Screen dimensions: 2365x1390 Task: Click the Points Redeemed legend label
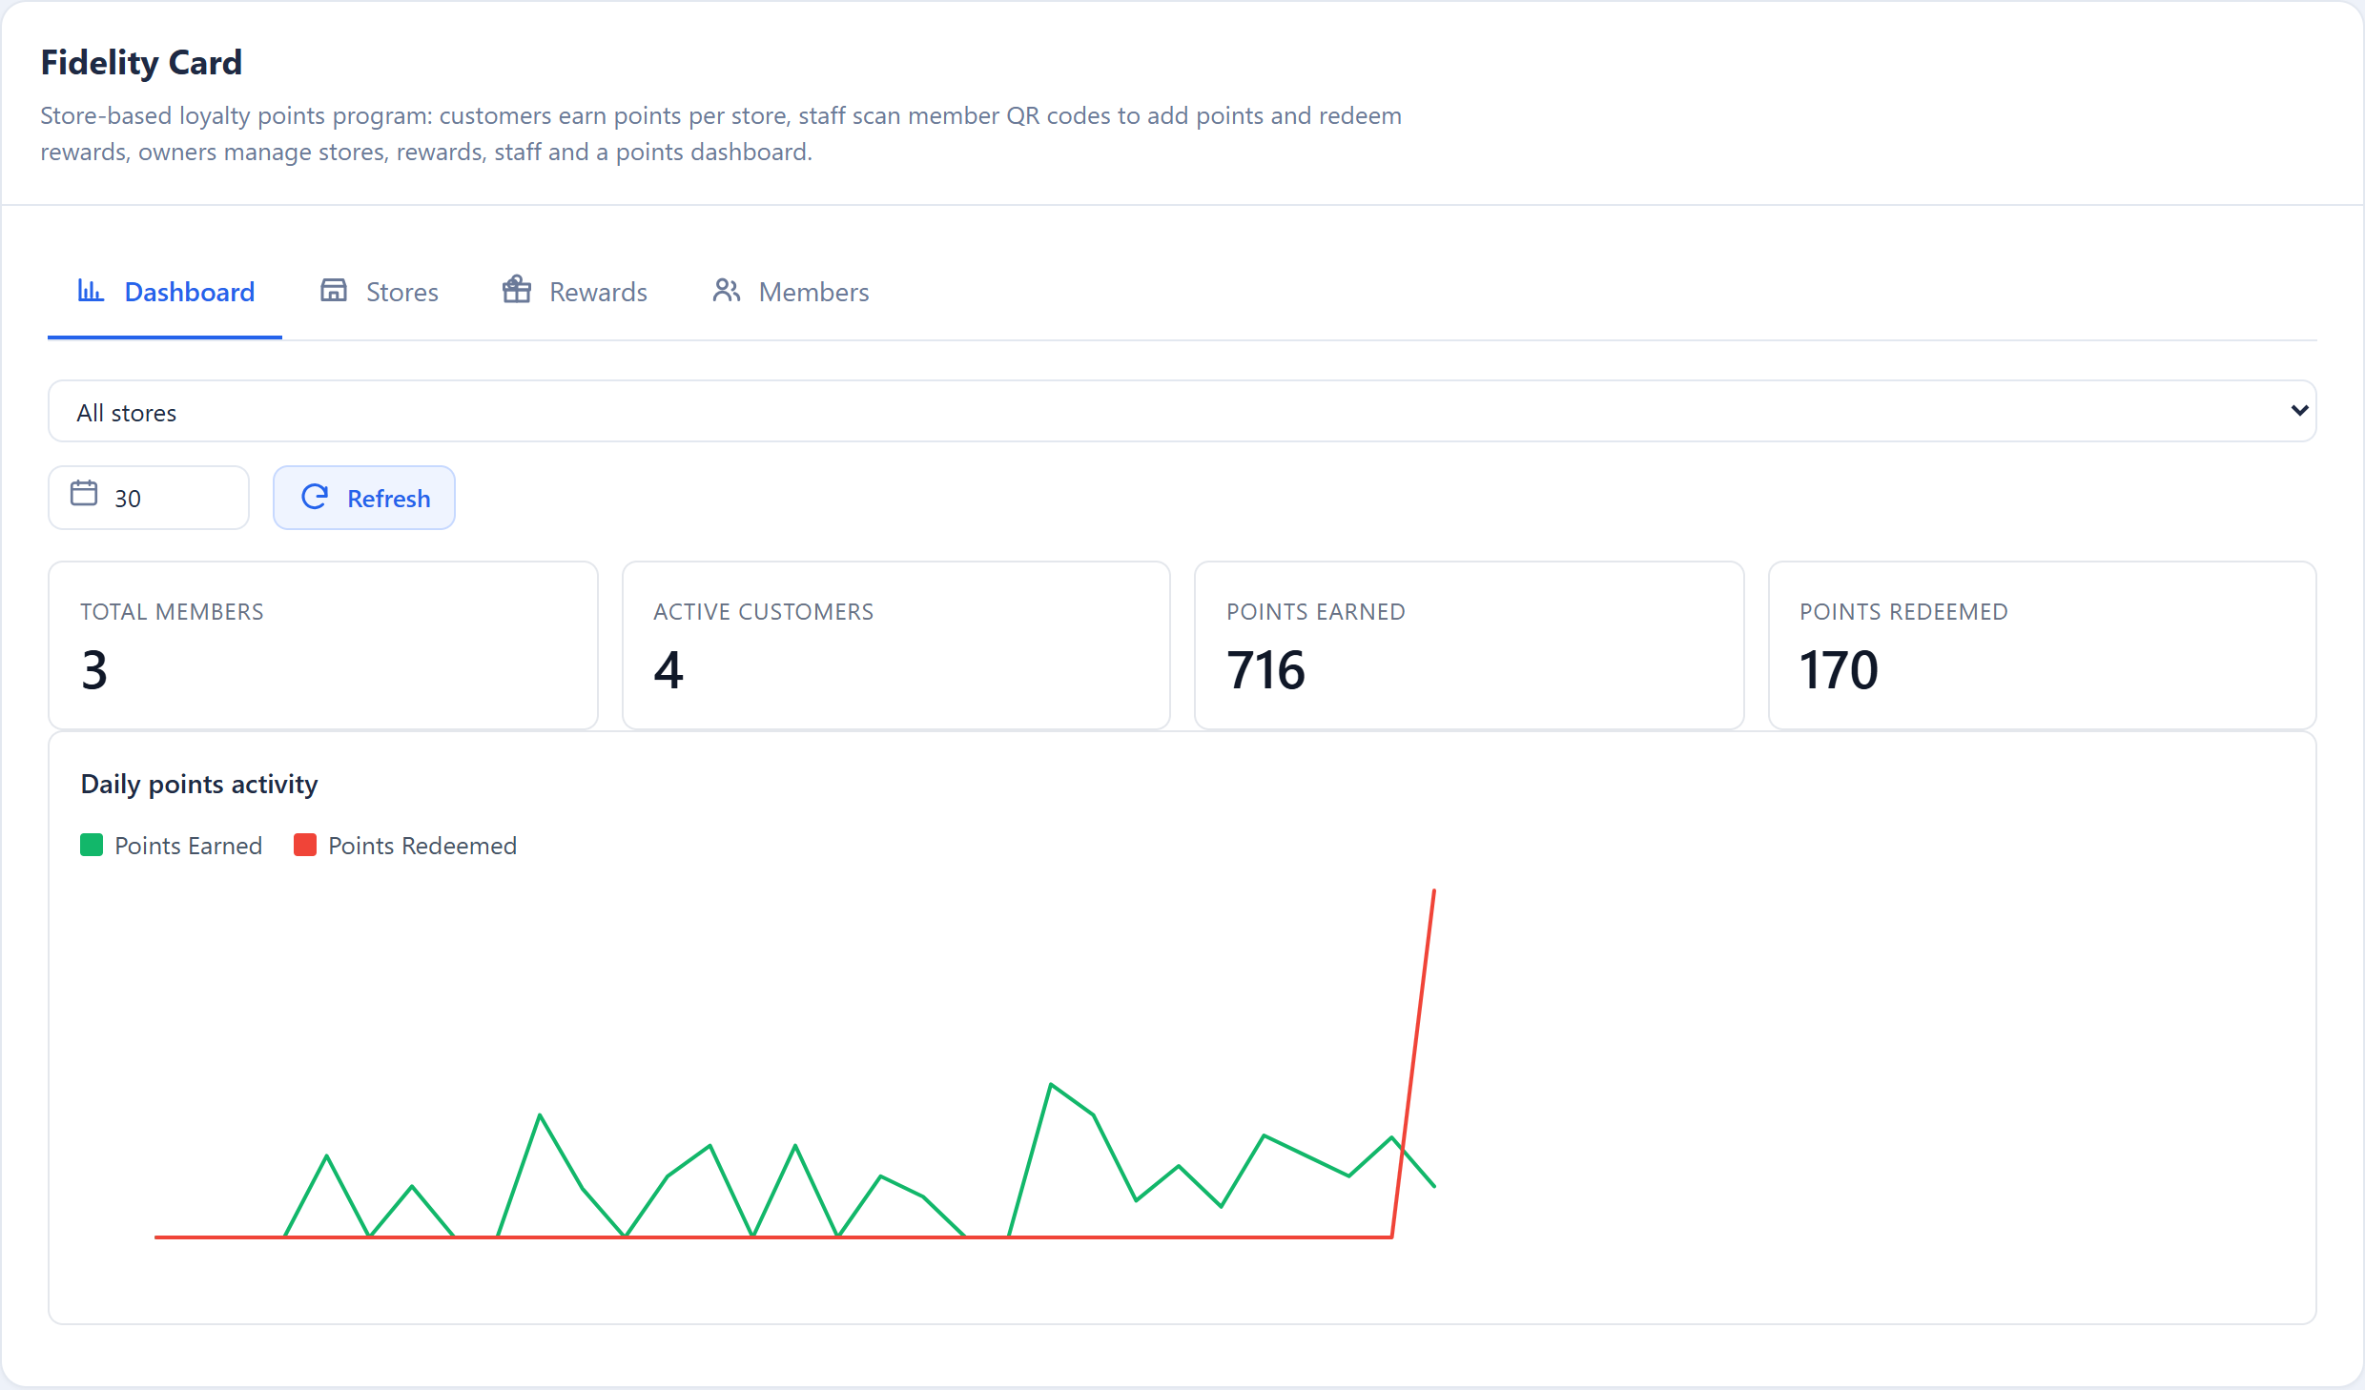[x=422, y=847]
